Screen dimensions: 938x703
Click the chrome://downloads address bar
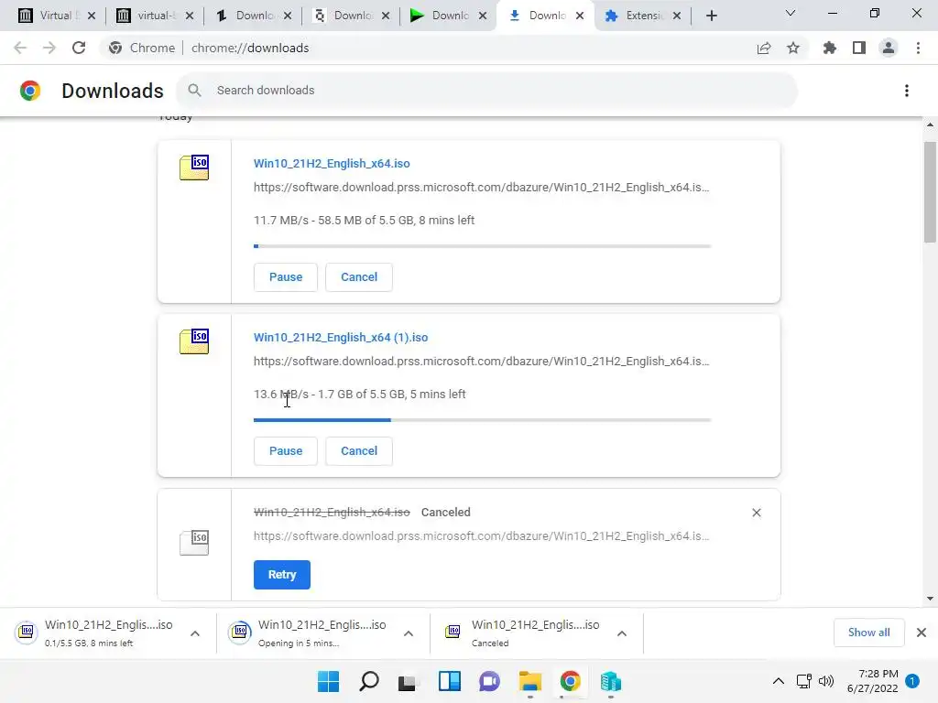[x=249, y=48]
